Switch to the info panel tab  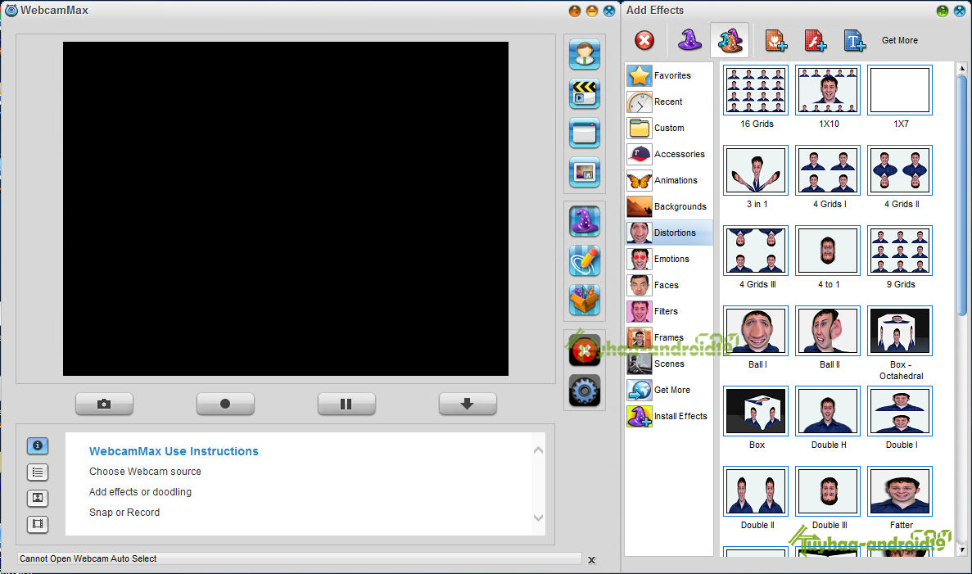click(x=37, y=445)
